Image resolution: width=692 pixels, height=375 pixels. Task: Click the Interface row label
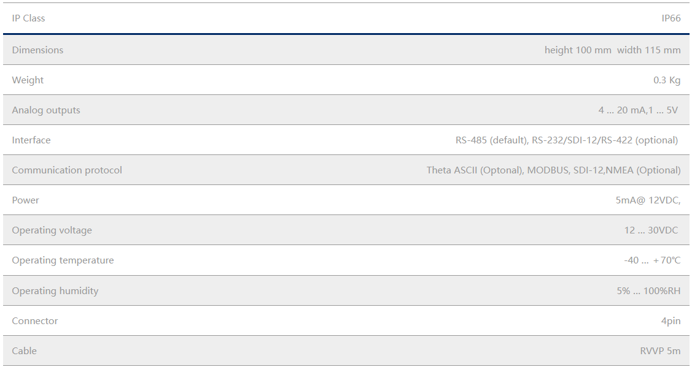coord(31,140)
